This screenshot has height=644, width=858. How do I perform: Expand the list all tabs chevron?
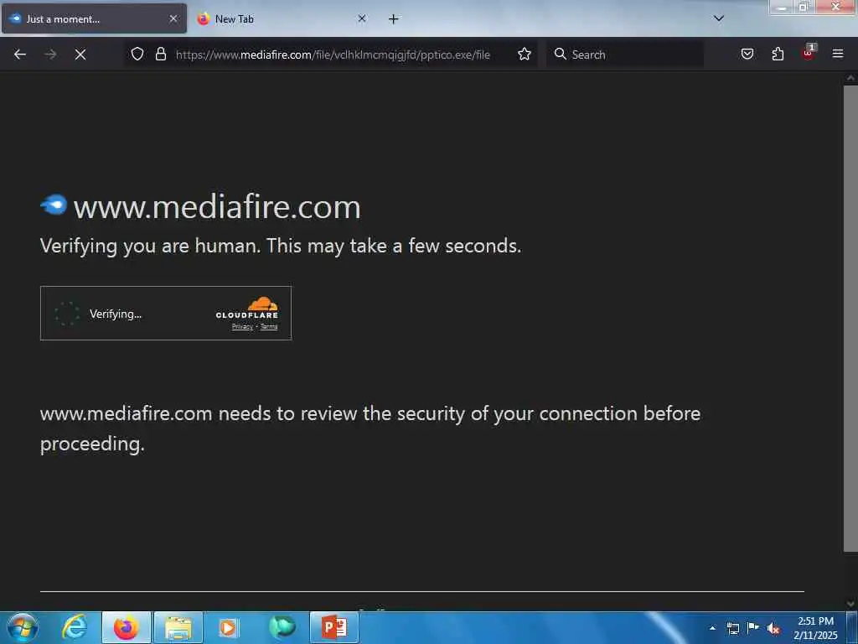pyautogui.click(x=719, y=18)
